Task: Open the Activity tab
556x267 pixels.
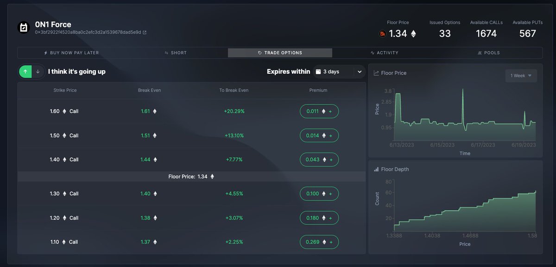Action: pos(385,53)
